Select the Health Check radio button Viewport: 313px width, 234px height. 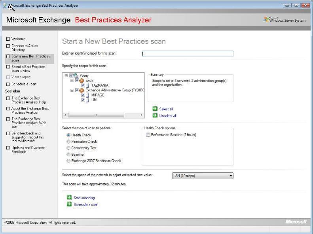tap(68, 135)
